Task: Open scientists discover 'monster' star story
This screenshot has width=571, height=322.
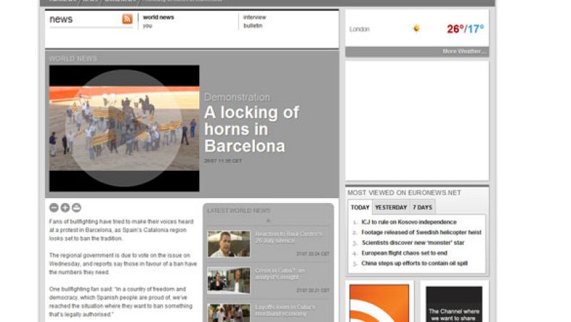Action: [x=413, y=242]
